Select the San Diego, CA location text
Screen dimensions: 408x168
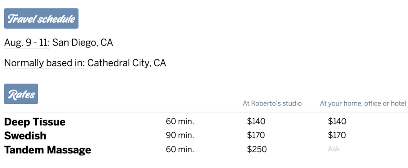82,42
